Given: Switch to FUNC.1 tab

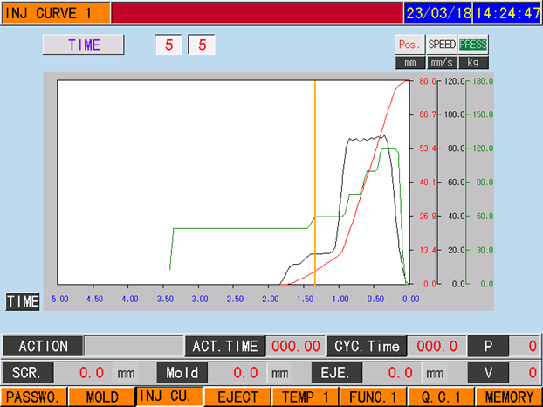Looking at the screenshot, I should pos(373,397).
